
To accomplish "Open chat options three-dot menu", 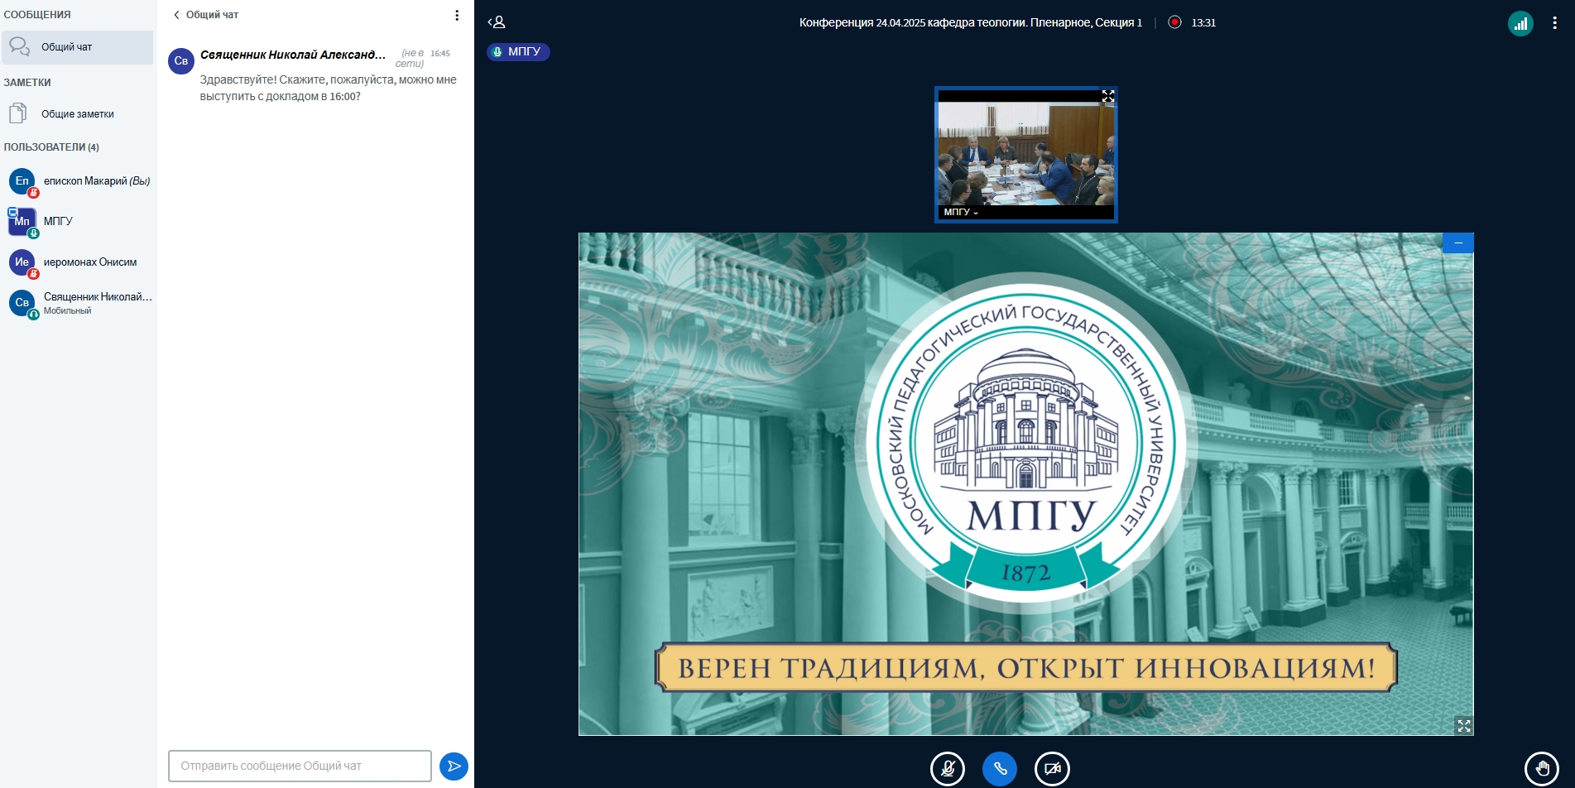I will point(457,15).
